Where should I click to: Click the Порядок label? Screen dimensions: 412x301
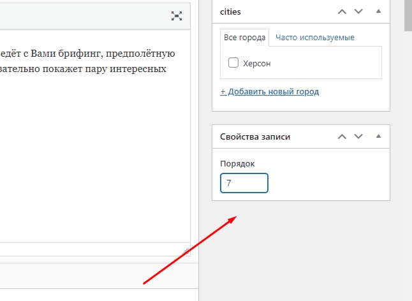click(x=237, y=164)
